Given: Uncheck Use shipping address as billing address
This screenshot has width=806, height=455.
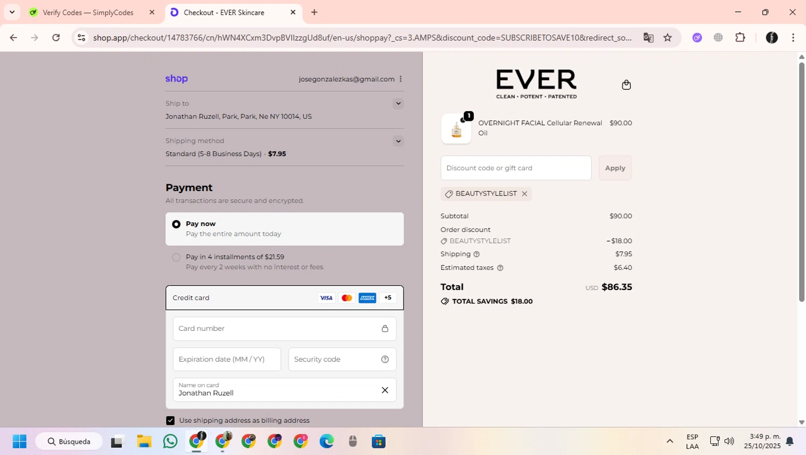Looking at the screenshot, I should click(x=170, y=421).
